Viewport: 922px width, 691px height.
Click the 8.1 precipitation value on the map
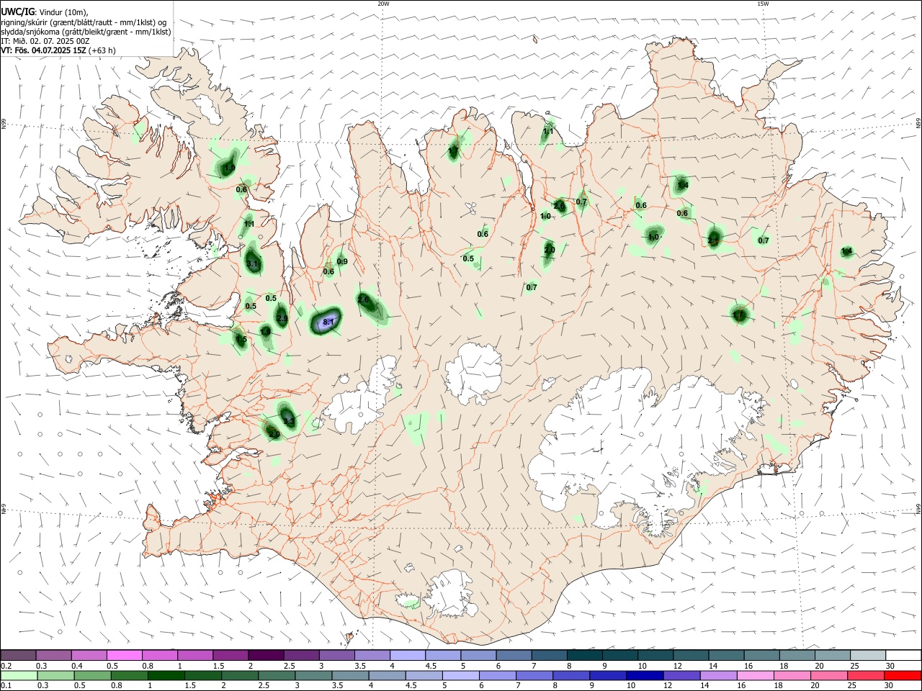pos(328,322)
